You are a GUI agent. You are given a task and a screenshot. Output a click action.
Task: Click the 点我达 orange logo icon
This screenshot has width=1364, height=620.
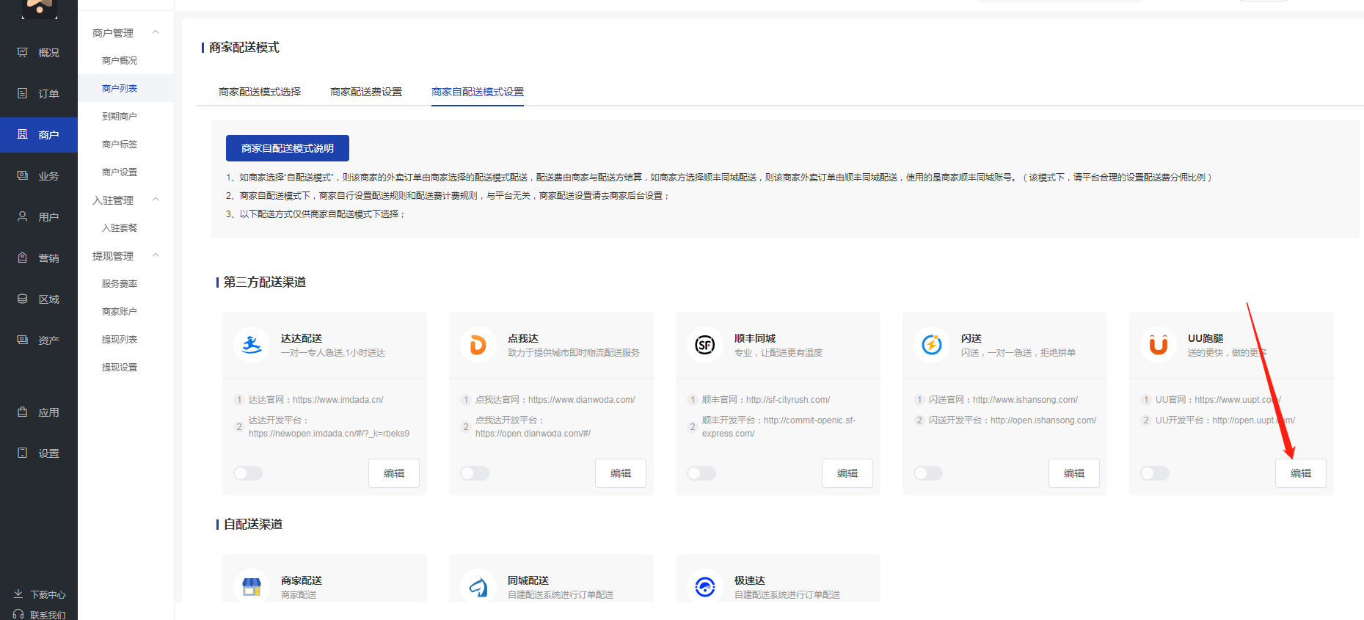pos(478,345)
